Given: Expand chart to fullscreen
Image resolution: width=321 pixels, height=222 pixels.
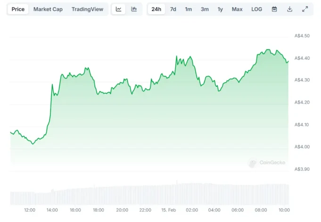Looking at the screenshot, I should tap(305, 9).
